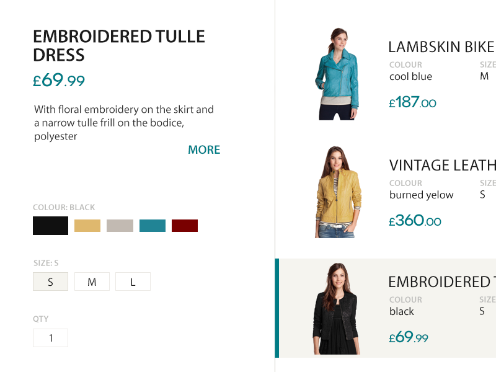
Task: Click the QTY quantity input field
Action: (x=50, y=338)
